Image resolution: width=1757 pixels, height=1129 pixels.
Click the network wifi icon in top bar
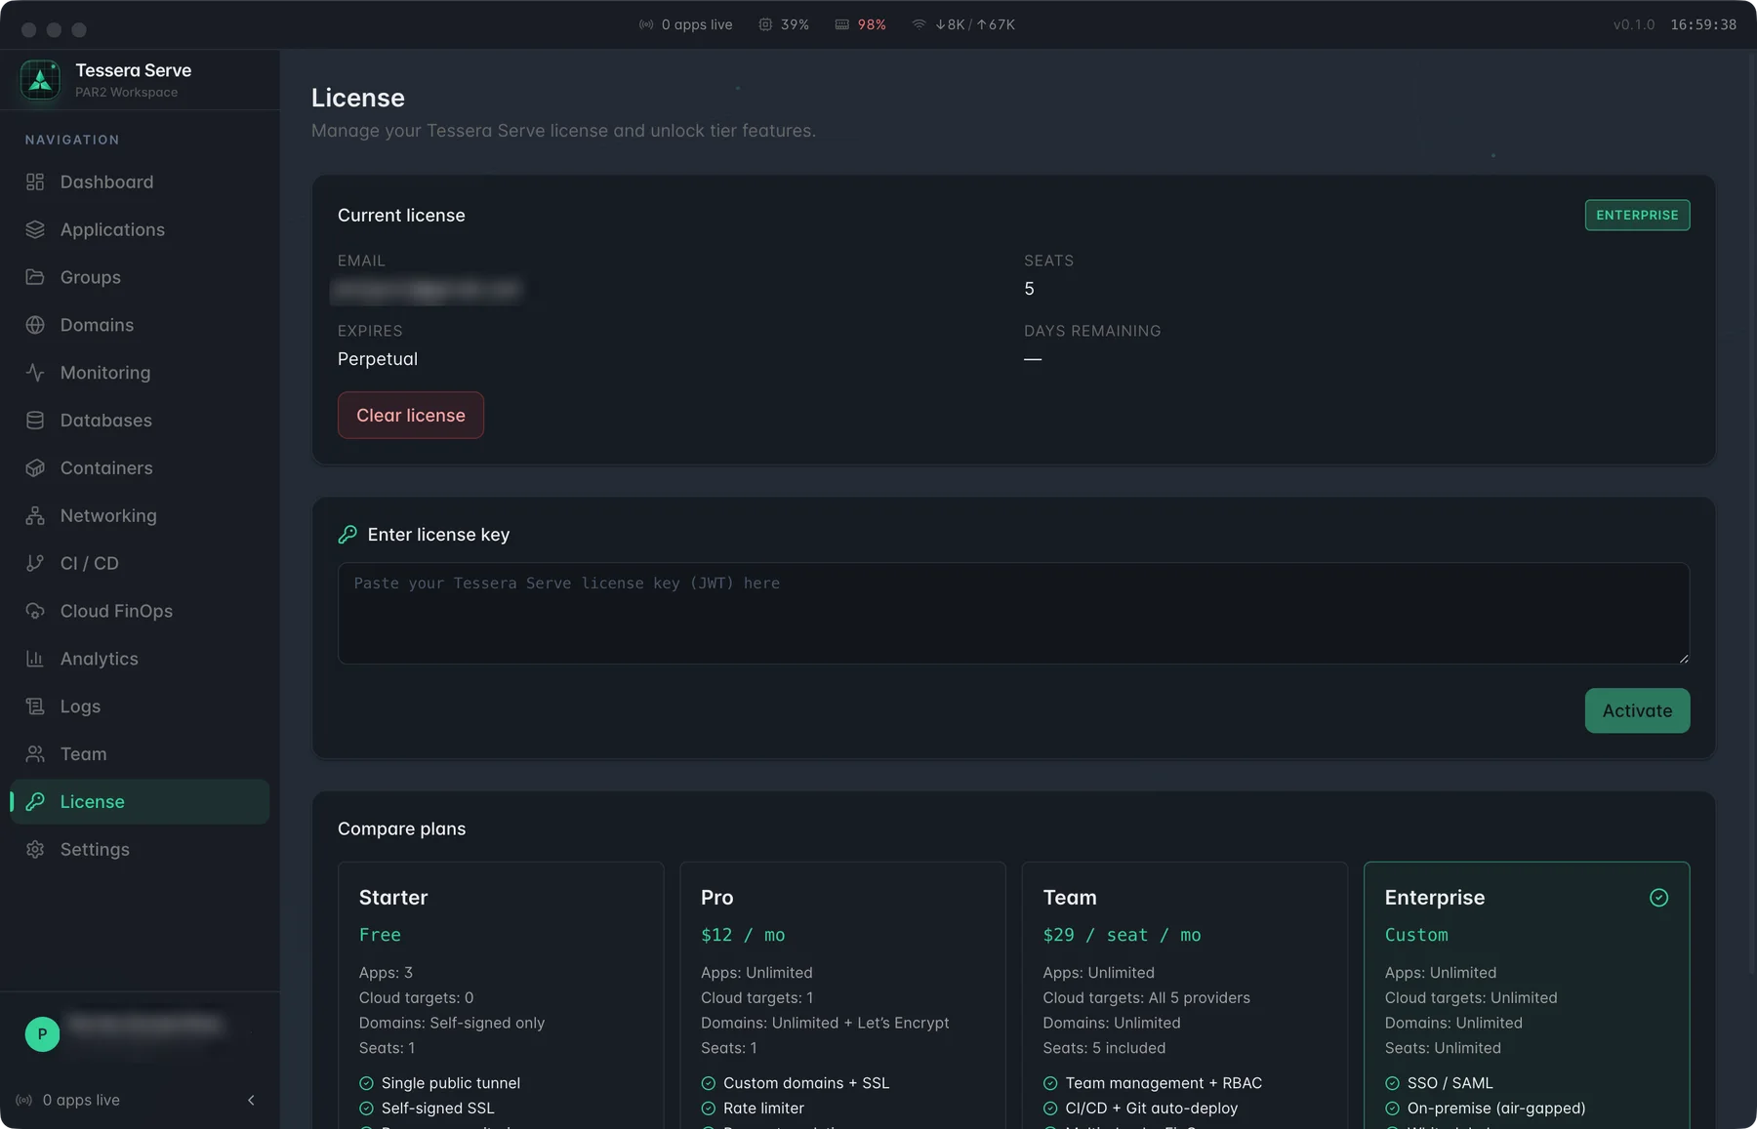[919, 24]
